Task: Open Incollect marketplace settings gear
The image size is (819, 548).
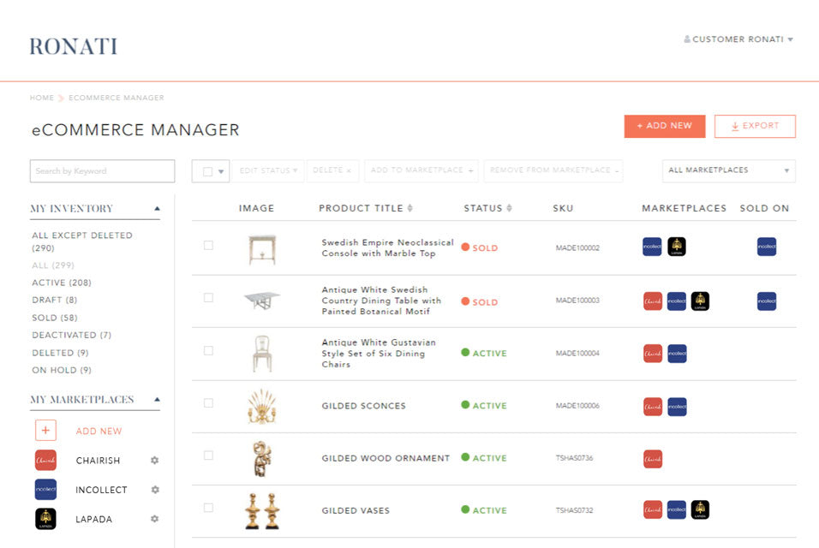Action: tap(154, 490)
